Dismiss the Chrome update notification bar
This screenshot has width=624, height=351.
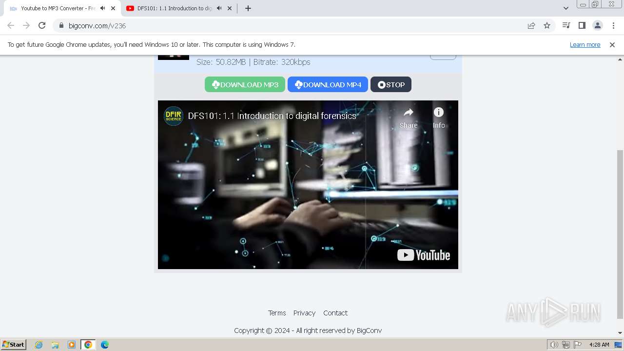(612, 44)
